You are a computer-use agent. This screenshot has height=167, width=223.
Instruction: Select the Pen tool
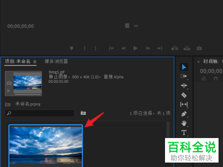(184, 114)
